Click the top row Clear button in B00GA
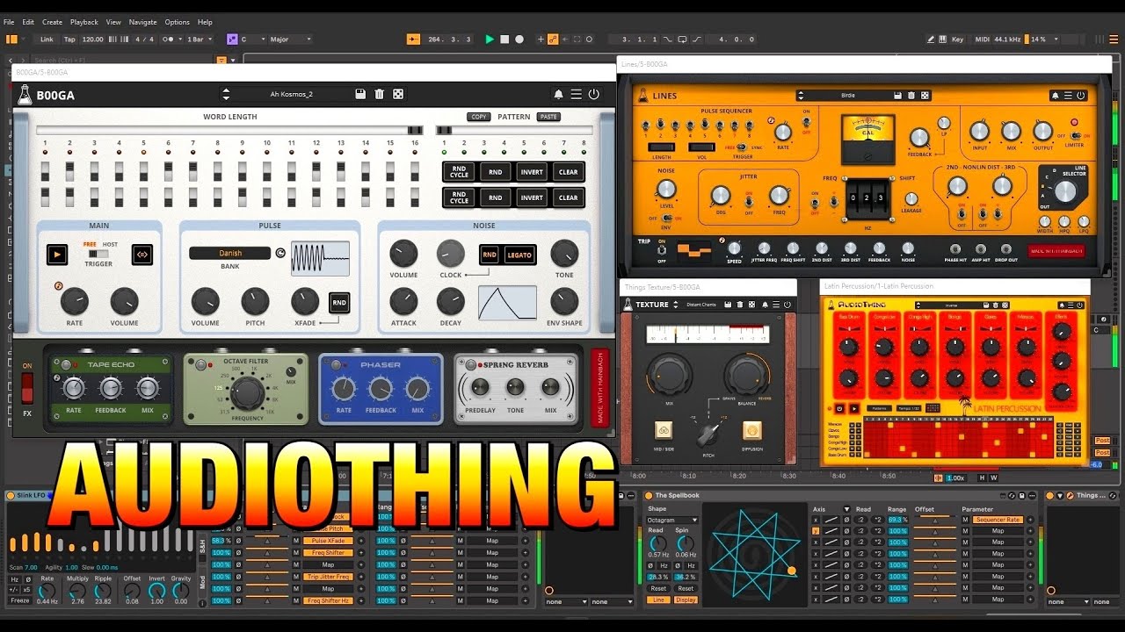 coord(569,172)
